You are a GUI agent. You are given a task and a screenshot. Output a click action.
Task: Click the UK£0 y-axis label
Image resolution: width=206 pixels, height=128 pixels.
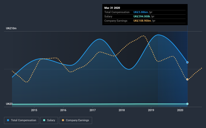point(9,104)
